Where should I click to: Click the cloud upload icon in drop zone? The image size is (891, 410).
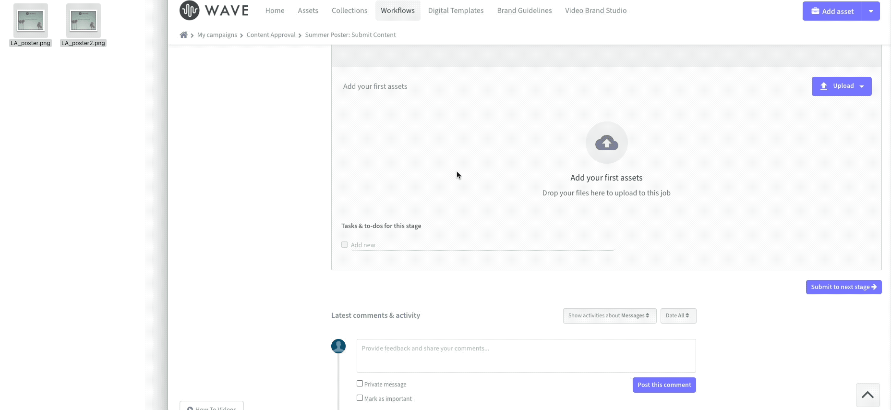click(606, 143)
